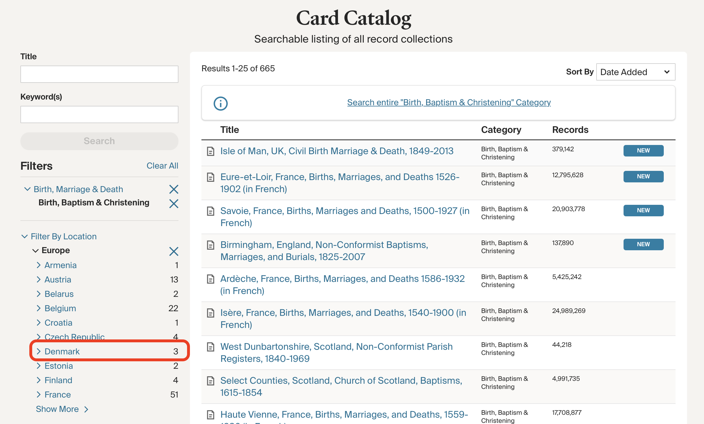Click the document icon beside Ardèche, France record
The width and height of the screenshot is (704, 424).
click(211, 279)
